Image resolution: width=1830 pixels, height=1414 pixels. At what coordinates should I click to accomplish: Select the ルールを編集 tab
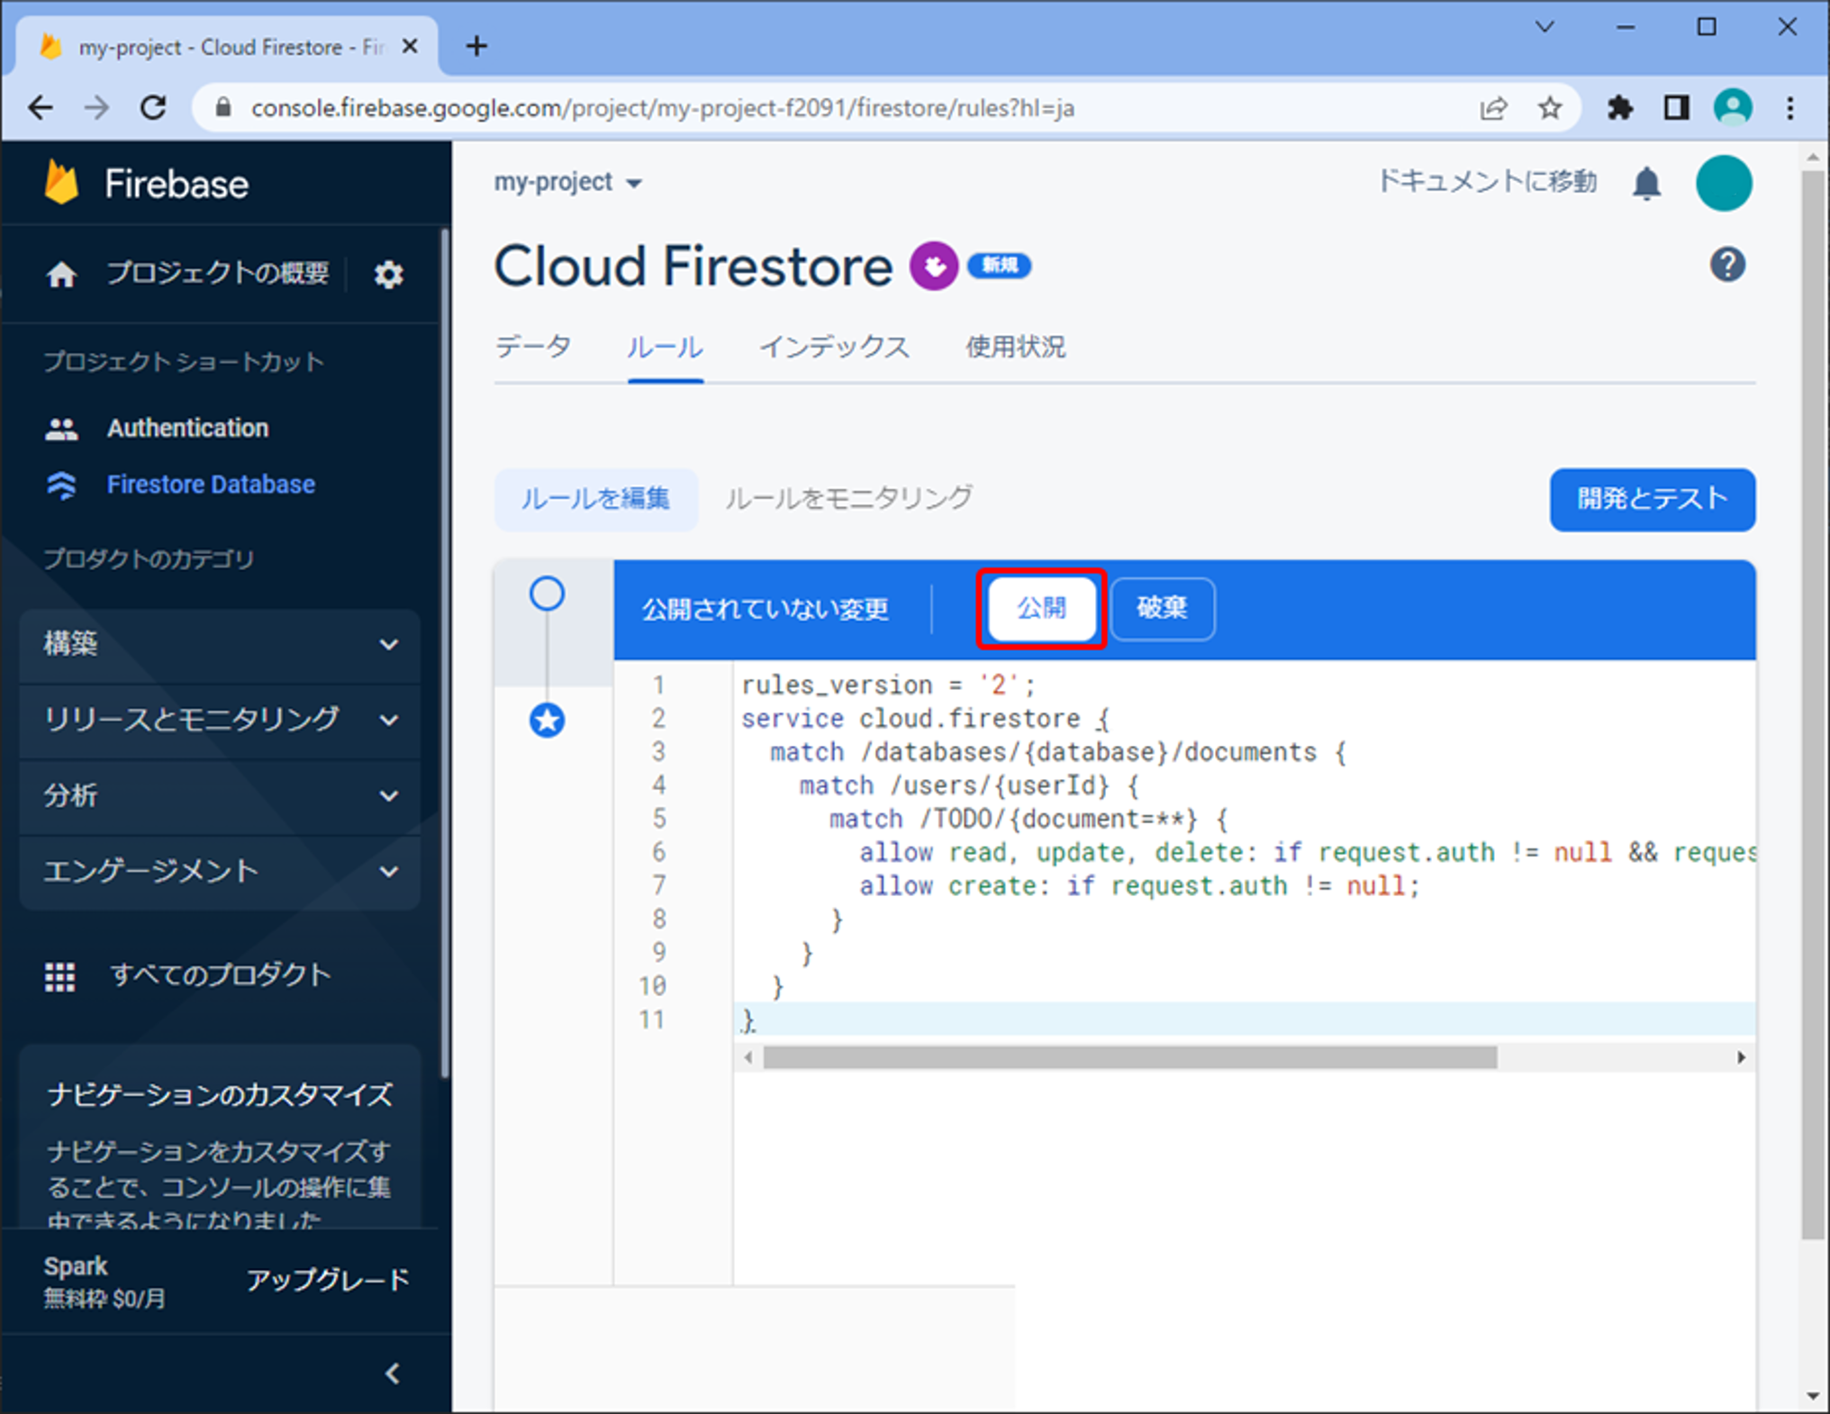[x=596, y=499]
